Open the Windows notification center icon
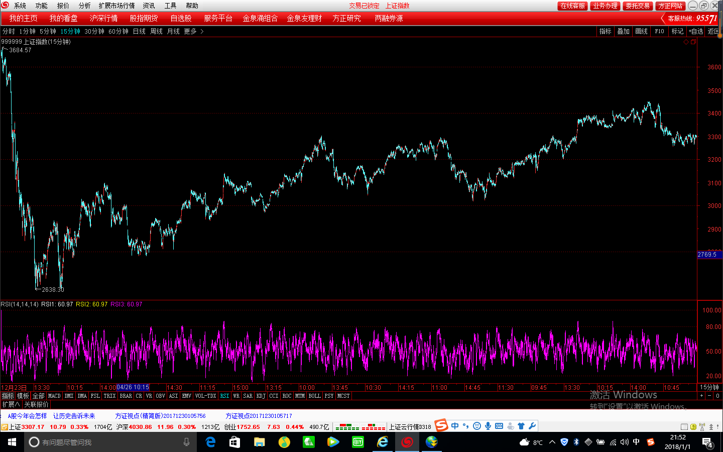 [x=707, y=442]
